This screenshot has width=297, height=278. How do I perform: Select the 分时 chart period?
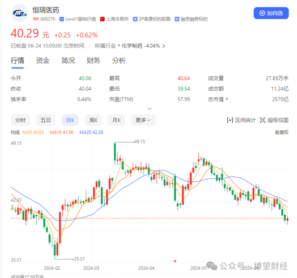click(21, 120)
